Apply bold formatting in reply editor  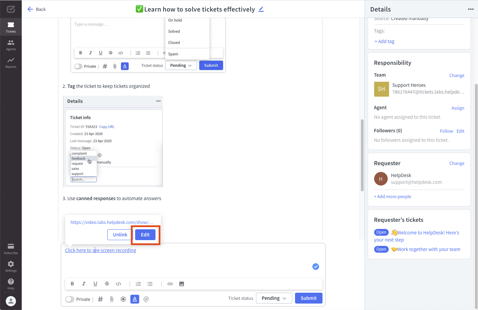72,284
